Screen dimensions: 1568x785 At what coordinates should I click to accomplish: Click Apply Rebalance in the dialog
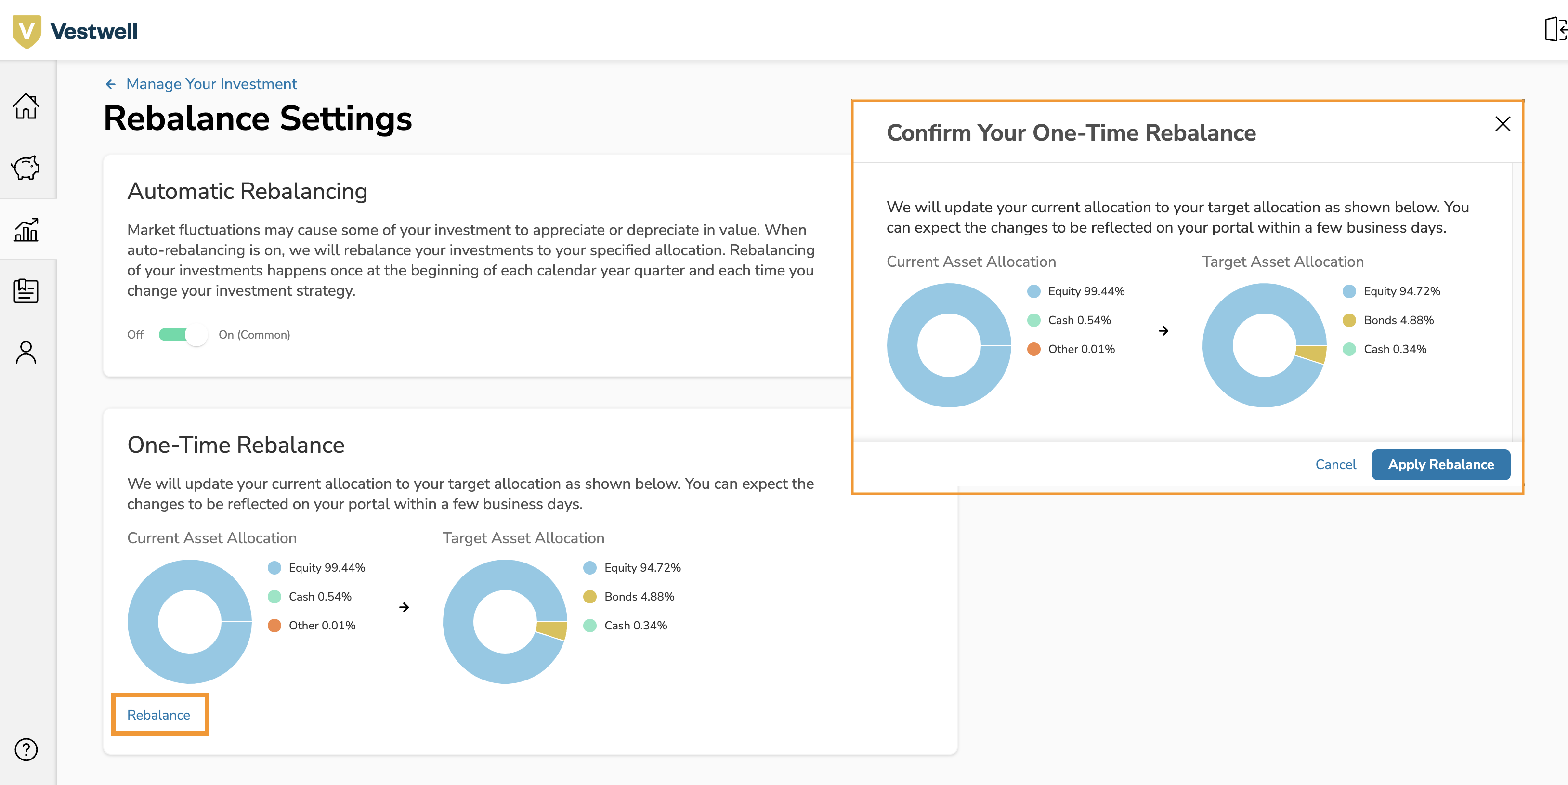(x=1441, y=464)
